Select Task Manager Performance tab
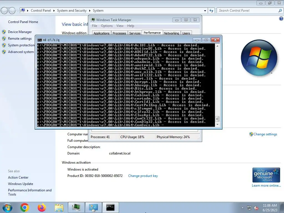284x213 pixels. click(152, 33)
